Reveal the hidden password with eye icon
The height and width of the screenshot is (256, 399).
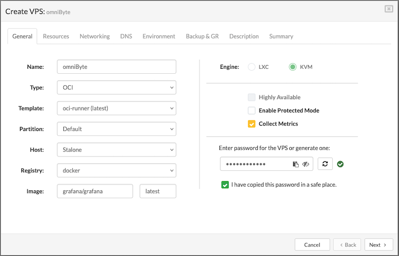306,164
